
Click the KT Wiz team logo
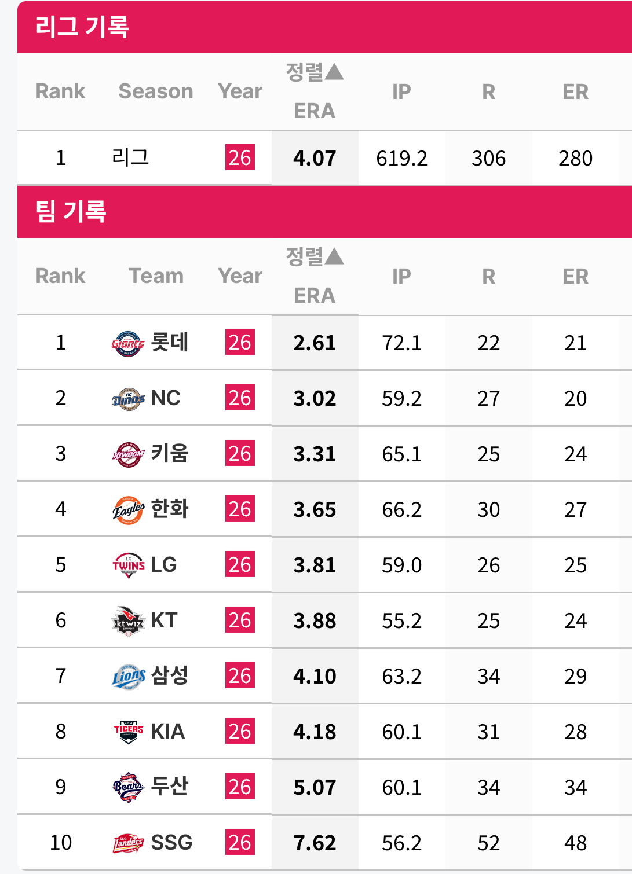[x=127, y=622]
